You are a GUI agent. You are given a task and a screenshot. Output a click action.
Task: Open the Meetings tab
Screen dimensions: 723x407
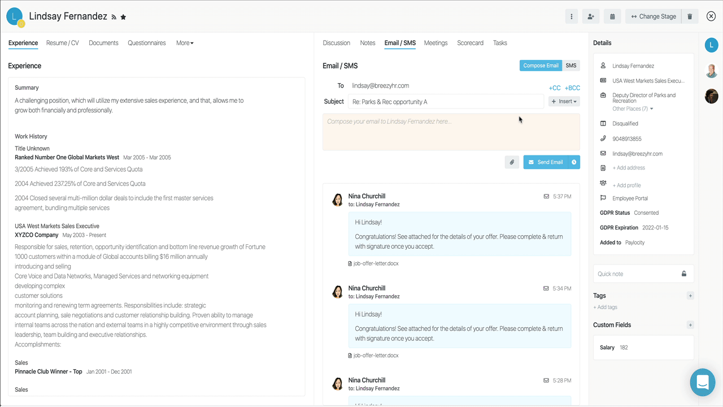point(435,43)
